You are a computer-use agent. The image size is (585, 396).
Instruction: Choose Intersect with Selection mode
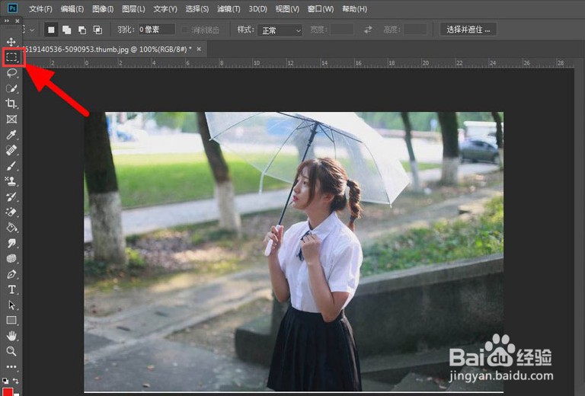coord(97,30)
